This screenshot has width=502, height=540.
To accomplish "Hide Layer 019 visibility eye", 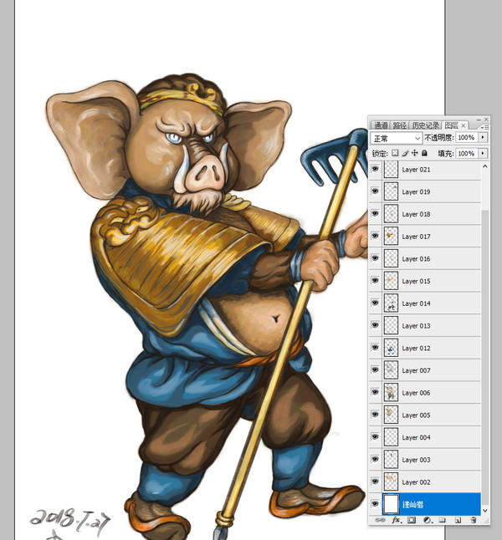I will click(375, 191).
